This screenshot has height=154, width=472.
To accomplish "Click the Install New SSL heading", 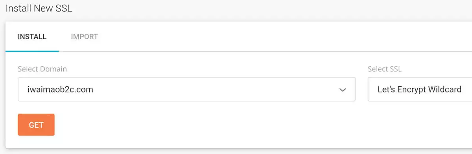I will (x=39, y=9).
